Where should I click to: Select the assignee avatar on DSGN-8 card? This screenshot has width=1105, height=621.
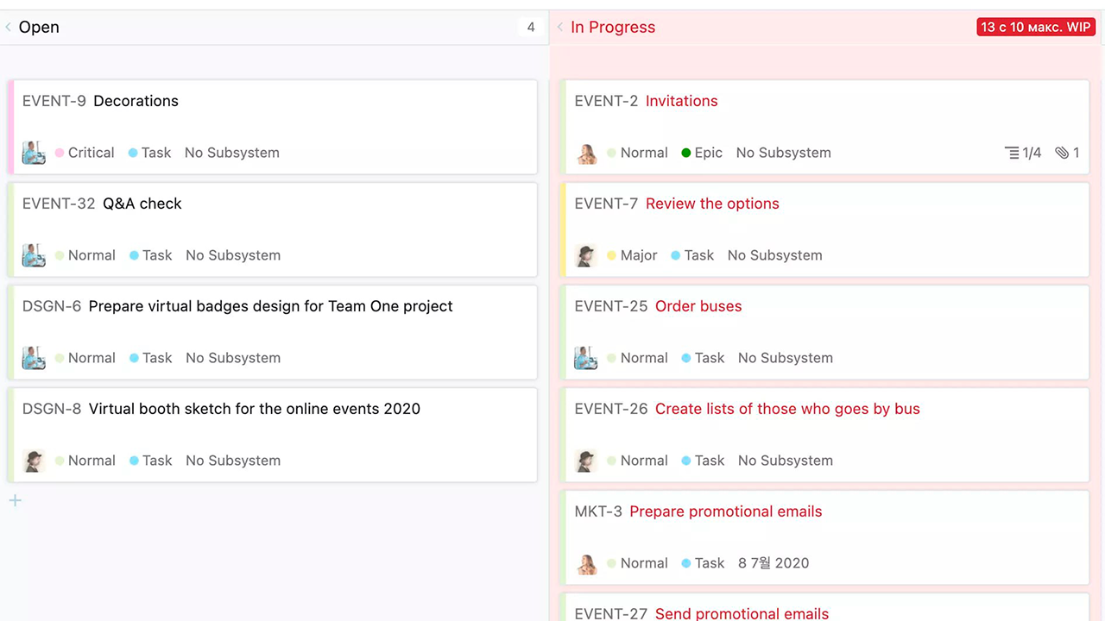(34, 461)
